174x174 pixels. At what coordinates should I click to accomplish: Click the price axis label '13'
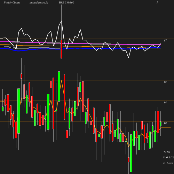[165, 123]
